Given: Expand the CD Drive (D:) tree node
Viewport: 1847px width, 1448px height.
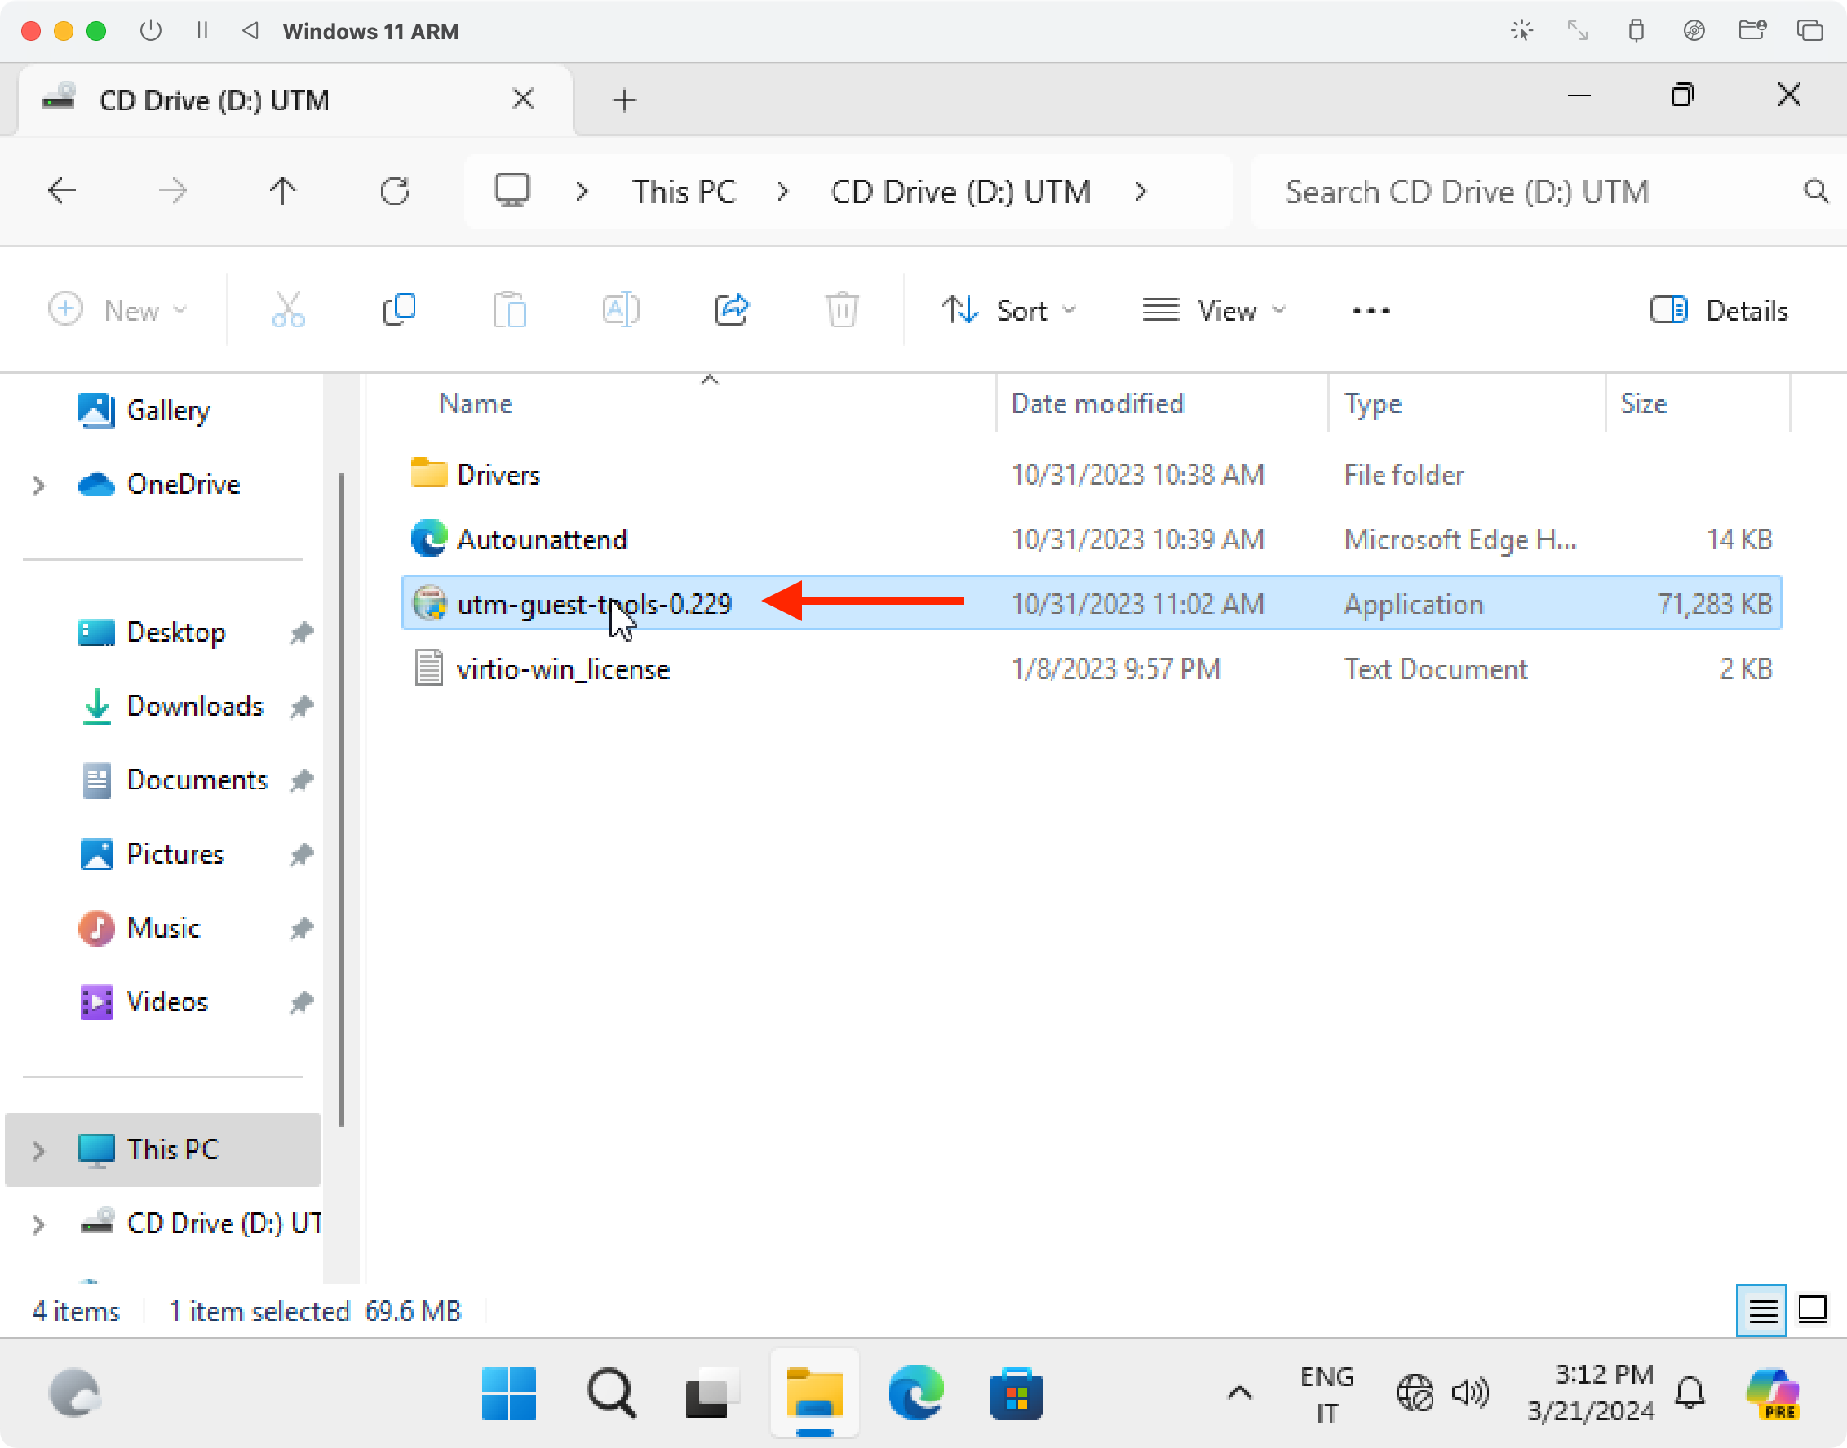Looking at the screenshot, I should tap(38, 1224).
